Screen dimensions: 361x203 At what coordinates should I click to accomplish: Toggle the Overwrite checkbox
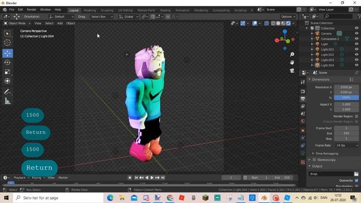(x=356, y=180)
